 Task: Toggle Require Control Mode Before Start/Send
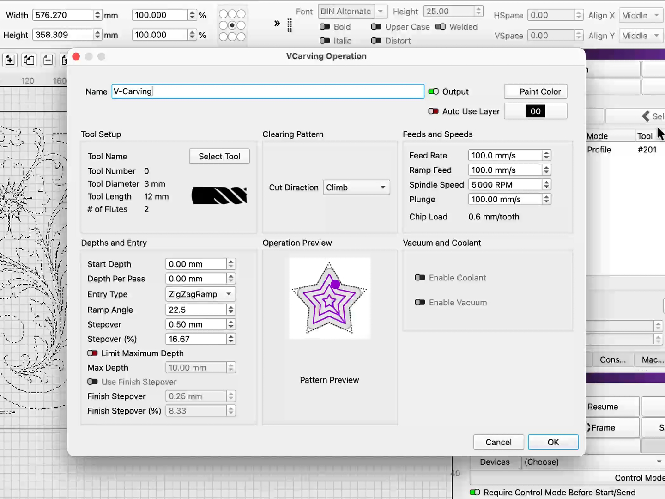point(475,493)
